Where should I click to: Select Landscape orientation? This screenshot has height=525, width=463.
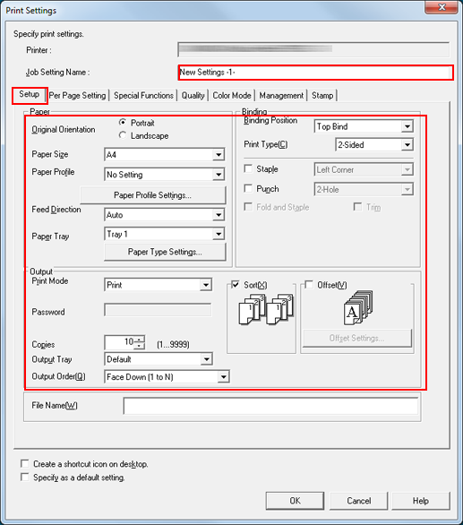coord(123,135)
